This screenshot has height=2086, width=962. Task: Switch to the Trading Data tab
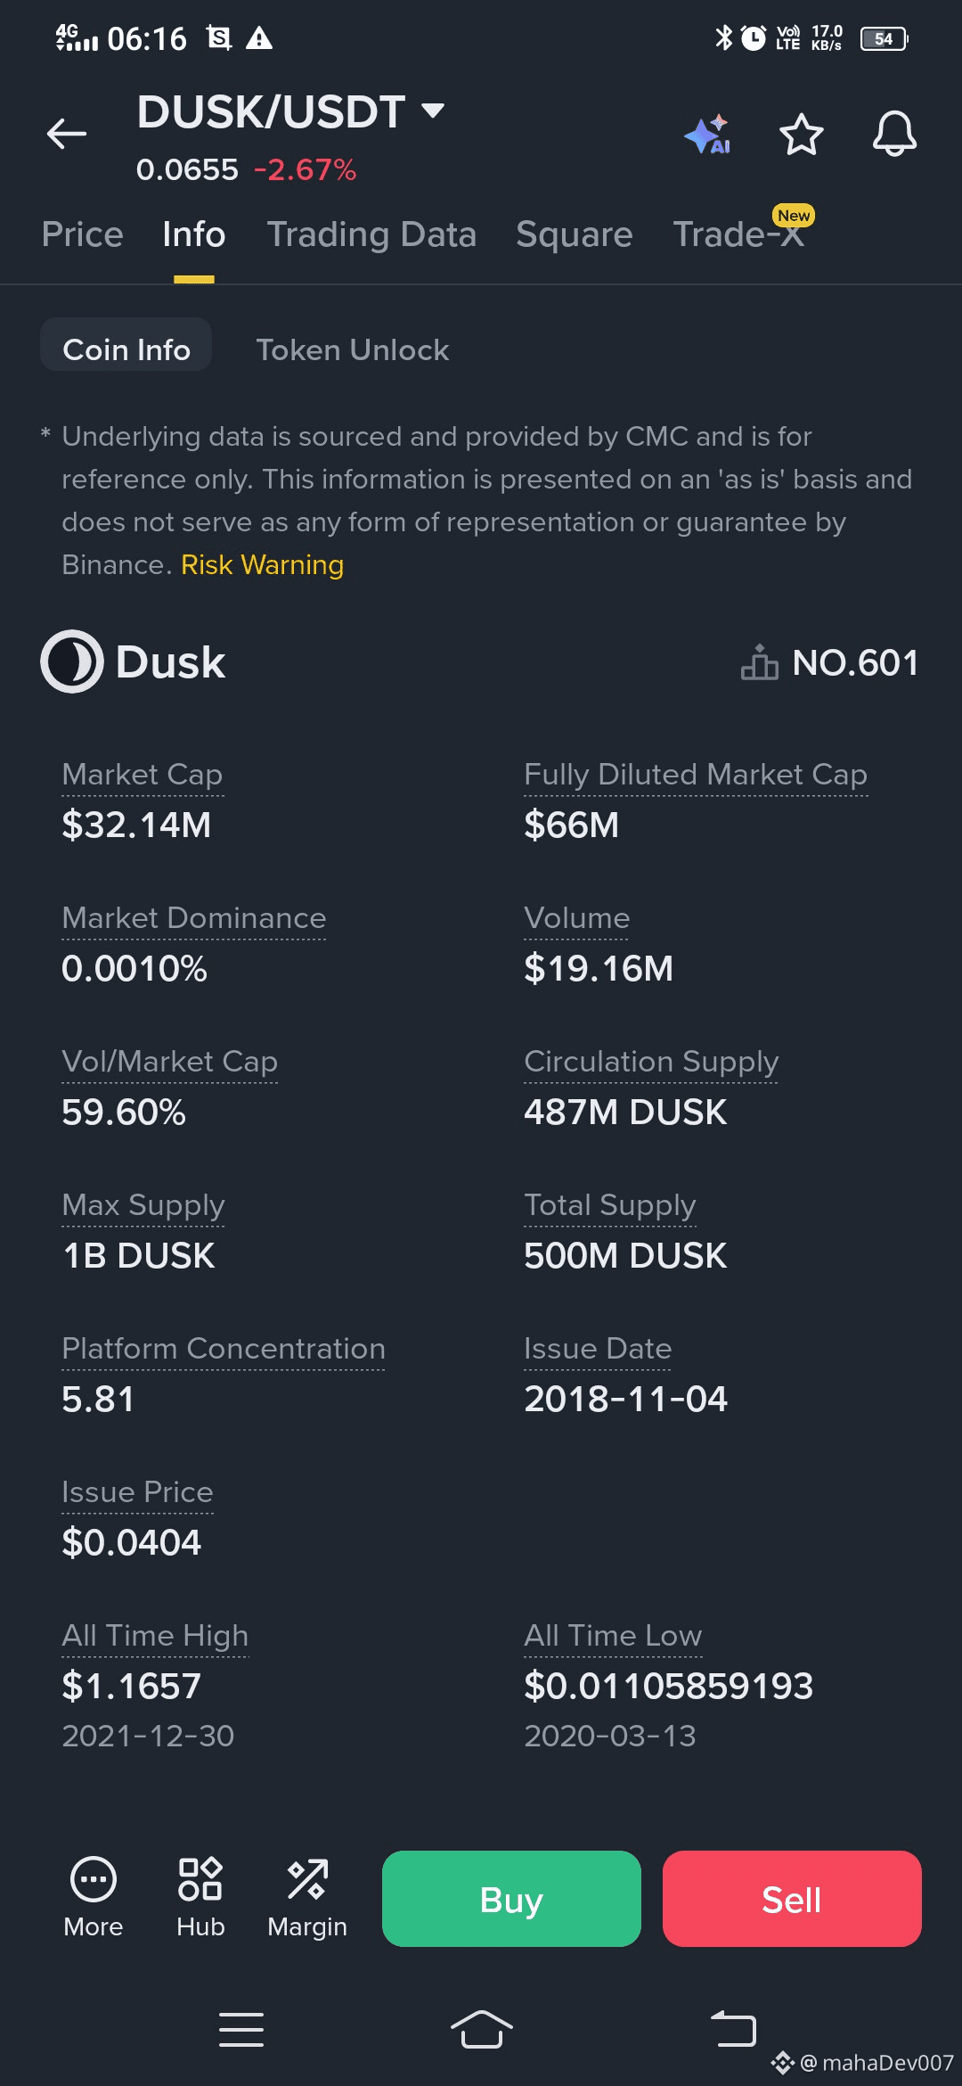click(371, 234)
